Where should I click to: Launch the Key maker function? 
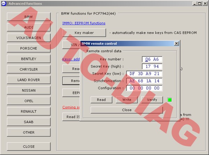(84, 33)
